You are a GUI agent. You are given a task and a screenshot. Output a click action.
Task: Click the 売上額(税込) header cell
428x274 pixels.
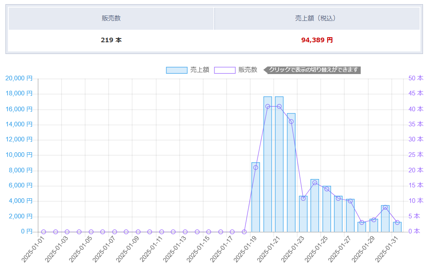point(317,18)
